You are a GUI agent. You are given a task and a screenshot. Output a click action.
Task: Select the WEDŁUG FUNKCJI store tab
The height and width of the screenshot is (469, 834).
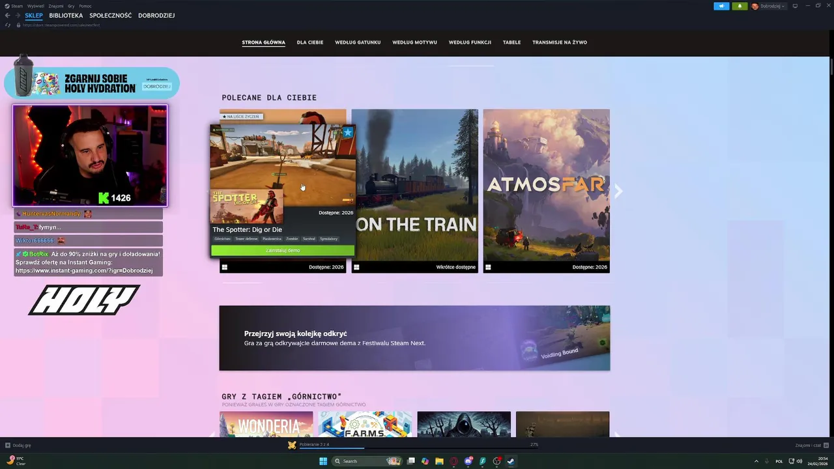[470, 42]
